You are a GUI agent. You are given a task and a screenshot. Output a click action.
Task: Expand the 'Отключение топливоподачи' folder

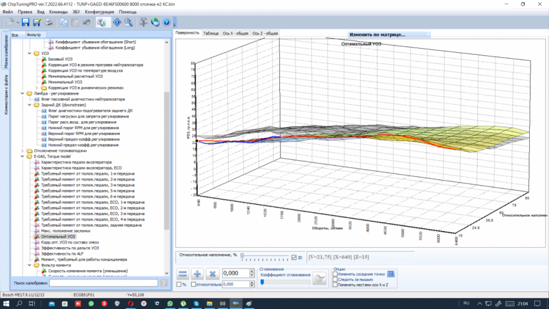click(23, 150)
